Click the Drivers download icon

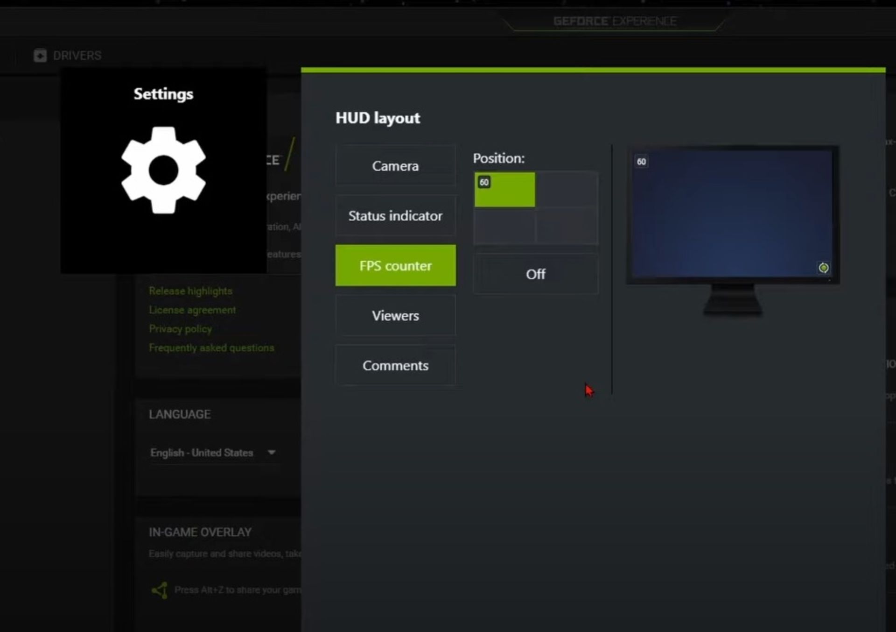[40, 56]
